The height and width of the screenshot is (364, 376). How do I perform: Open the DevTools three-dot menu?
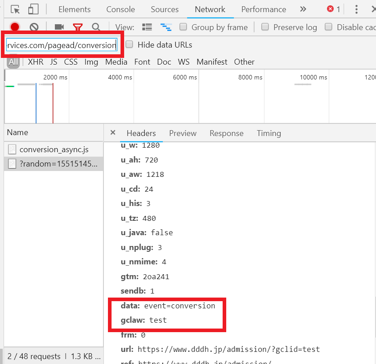pos(356,9)
